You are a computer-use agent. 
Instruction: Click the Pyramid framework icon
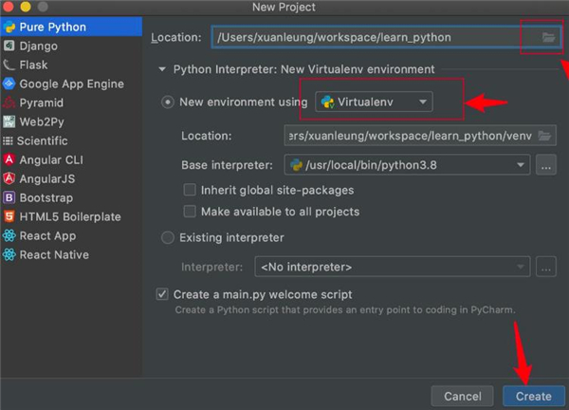[9, 102]
